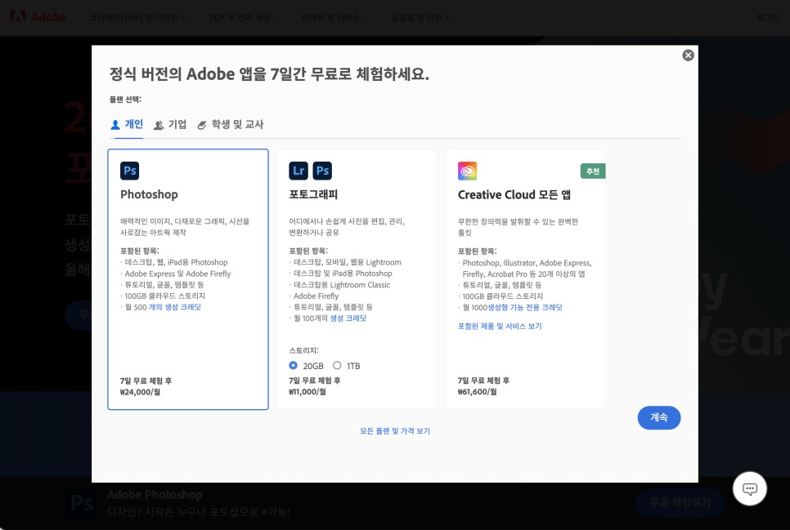Click the 스토리지: label
The height and width of the screenshot is (530, 790).
click(x=303, y=350)
